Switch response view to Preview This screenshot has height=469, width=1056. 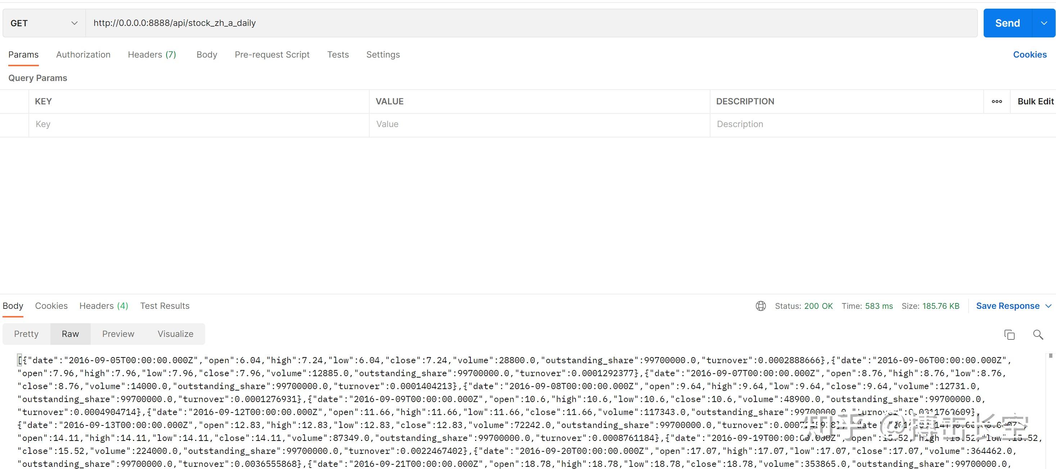coord(118,334)
